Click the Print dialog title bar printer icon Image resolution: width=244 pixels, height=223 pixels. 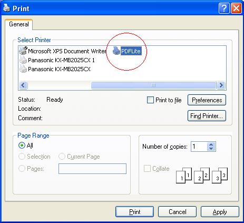tap(7, 8)
